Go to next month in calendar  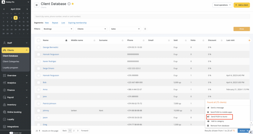[x=27, y=9]
